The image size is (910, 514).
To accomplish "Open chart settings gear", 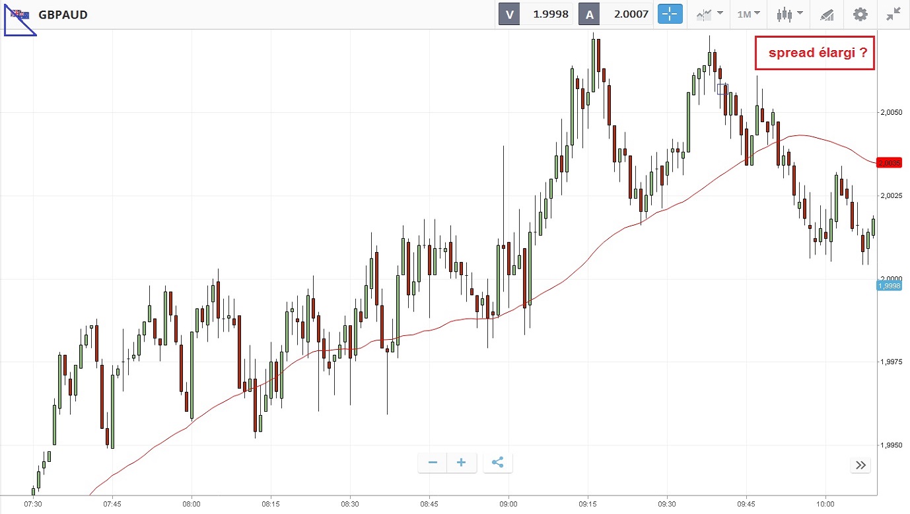I will [x=860, y=14].
